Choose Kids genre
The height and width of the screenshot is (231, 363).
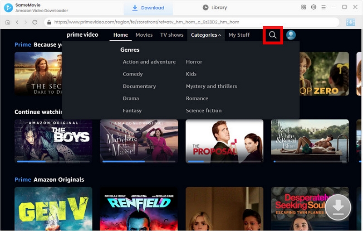191,74
